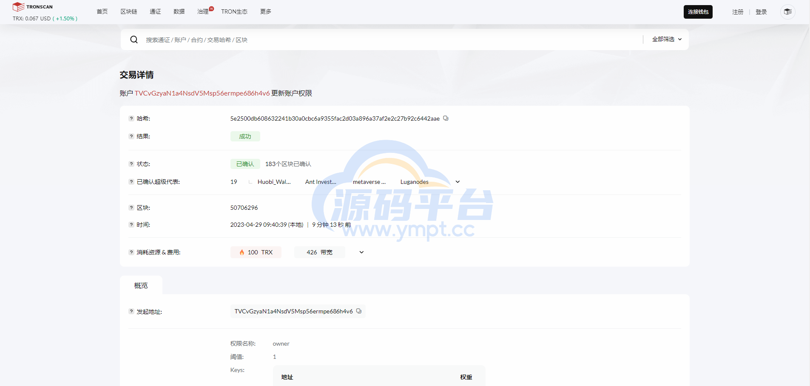Open account address link in the heading
The image size is (810, 386).
pos(202,93)
